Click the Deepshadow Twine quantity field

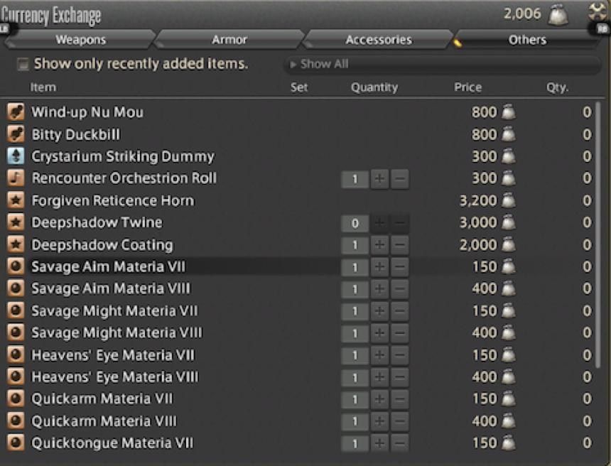tap(355, 223)
